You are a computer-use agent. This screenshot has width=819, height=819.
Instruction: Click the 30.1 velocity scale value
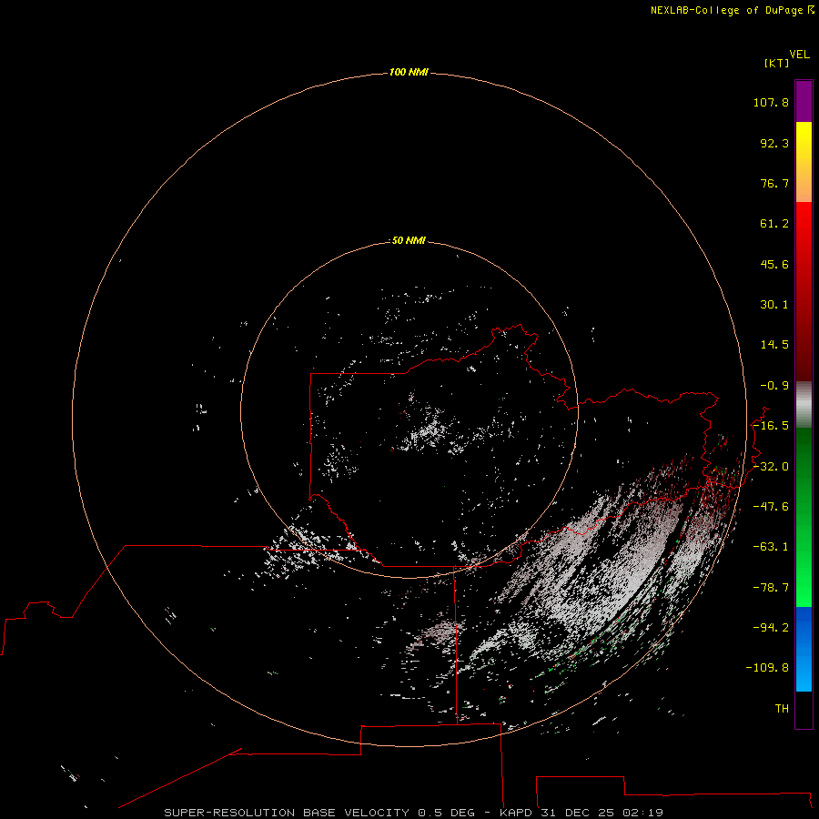774,305
